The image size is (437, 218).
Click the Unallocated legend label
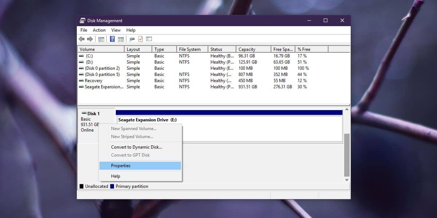(97, 186)
